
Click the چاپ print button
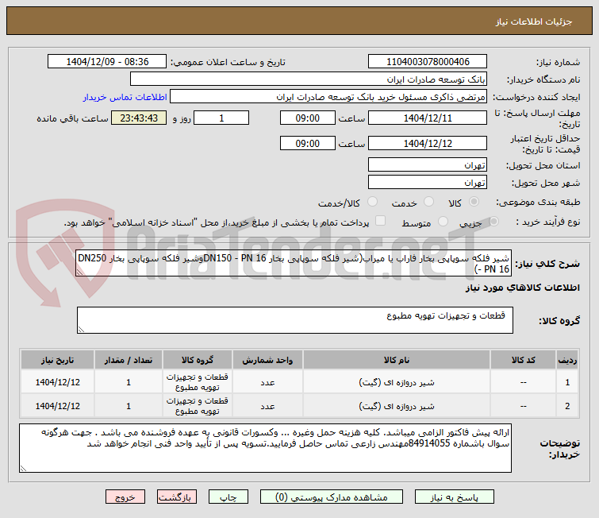coord(228,497)
